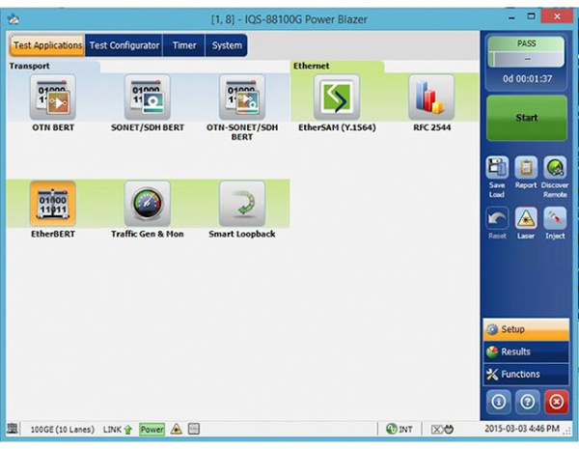Switch to the Test Configurator tab
Viewport: 579px width, 449px height.
coord(124,45)
